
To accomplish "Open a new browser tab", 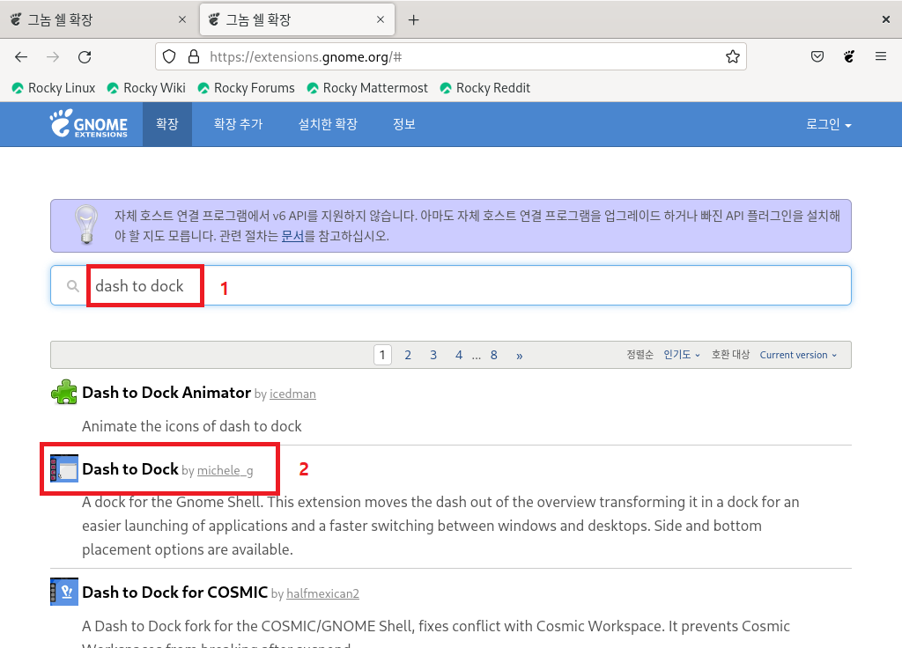I will [x=413, y=20].
